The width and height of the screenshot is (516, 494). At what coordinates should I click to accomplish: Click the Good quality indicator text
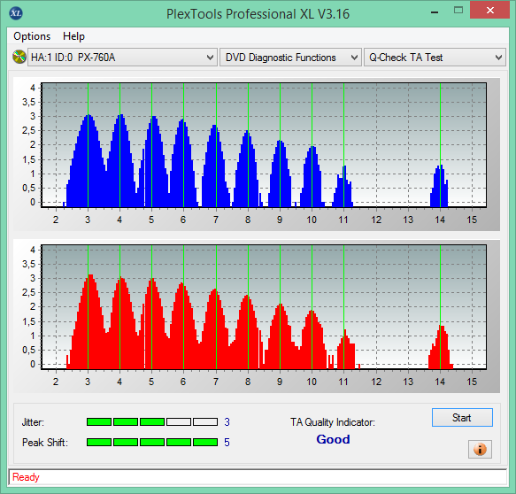(333, 439)
